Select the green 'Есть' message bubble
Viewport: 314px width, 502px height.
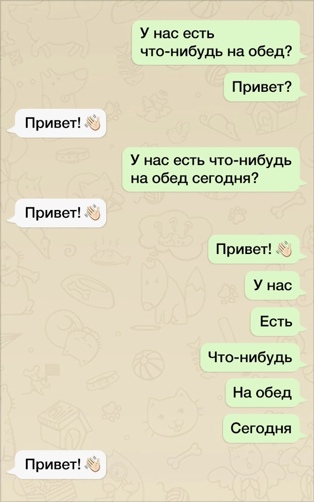coord(275,321)
